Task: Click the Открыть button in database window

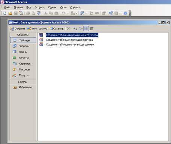Action: click(x=18, y=29)
